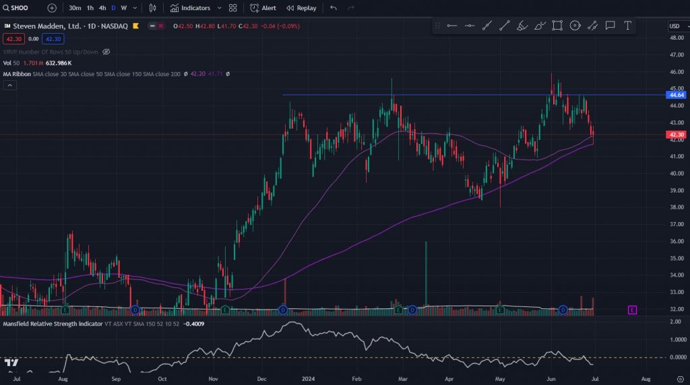Select the callout comment tool

click(x=610, y=26)
